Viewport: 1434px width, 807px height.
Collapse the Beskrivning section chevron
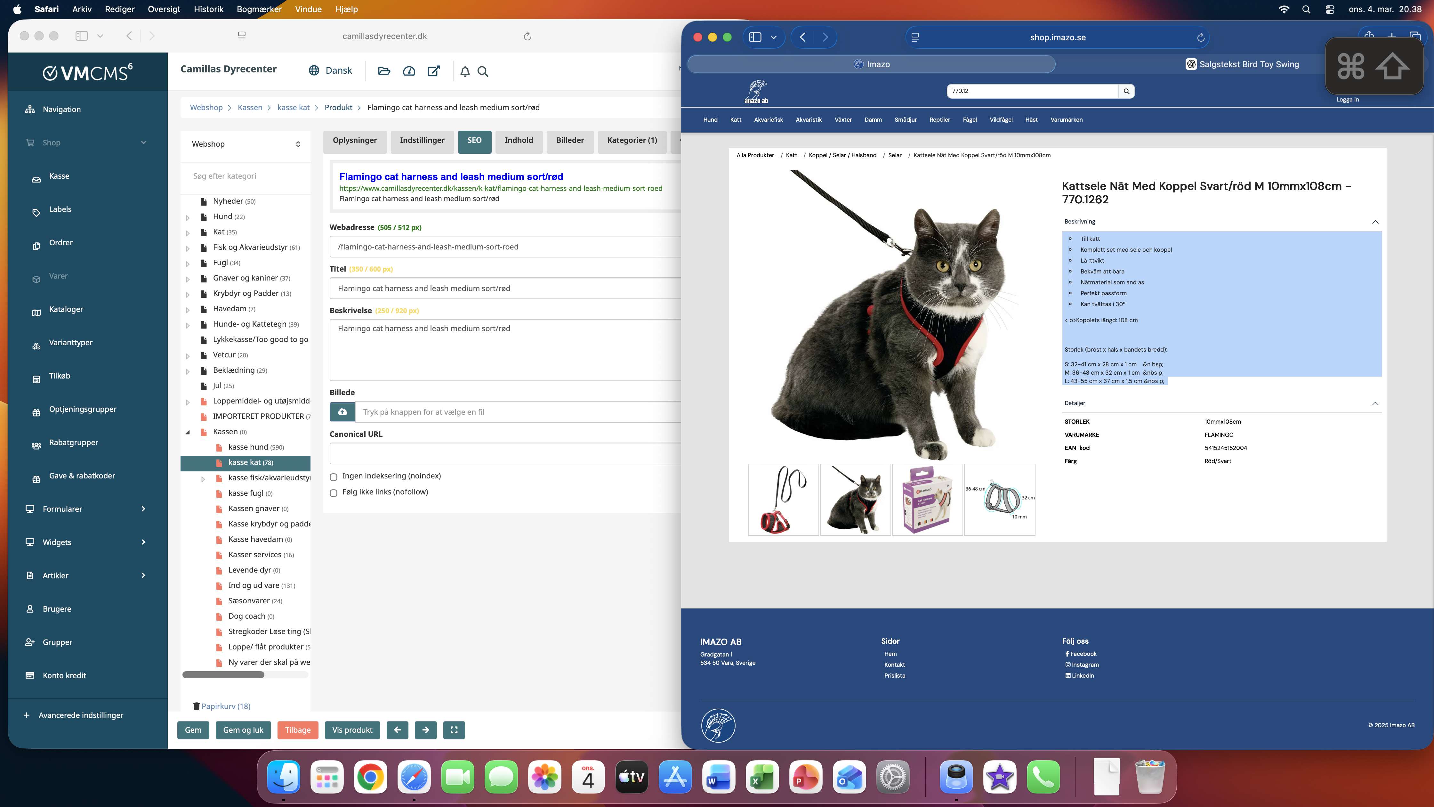[x=1375, y=222]
